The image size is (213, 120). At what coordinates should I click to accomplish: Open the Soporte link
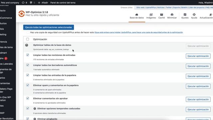pos(176,7)
